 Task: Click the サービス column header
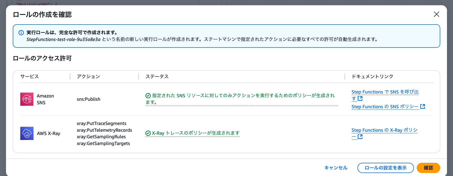(30, 76)
